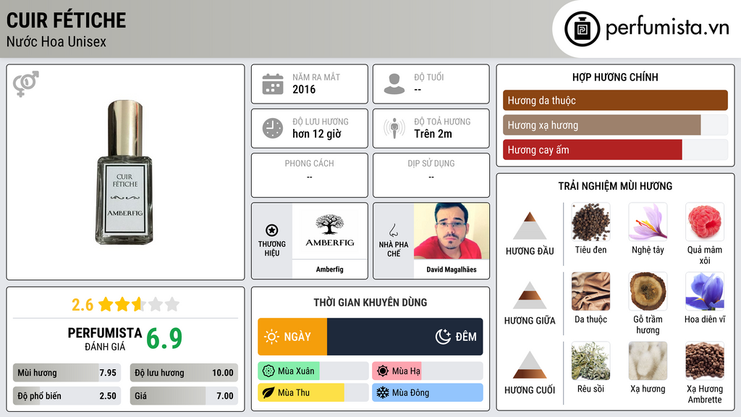The height and width of the screenshot is (417, 741).
Task: Click the Nước Hoa Unisex subtitle
Action: point(56,42)
